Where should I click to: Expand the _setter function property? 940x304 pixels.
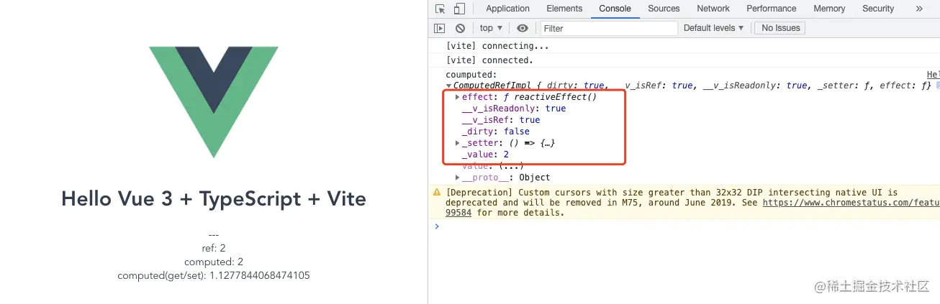[x=458, y=143]
